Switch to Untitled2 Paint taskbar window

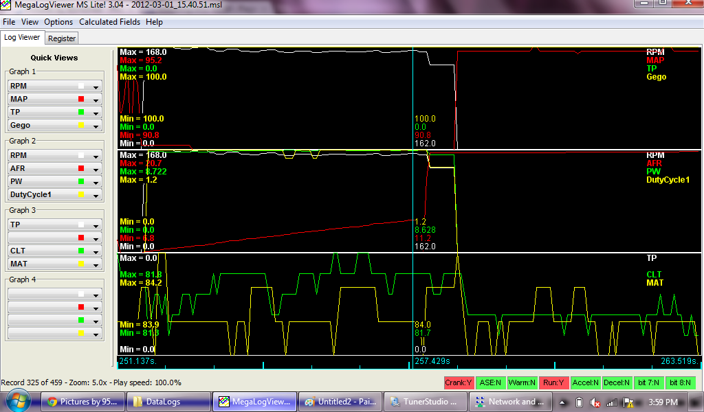click(340, 402)
